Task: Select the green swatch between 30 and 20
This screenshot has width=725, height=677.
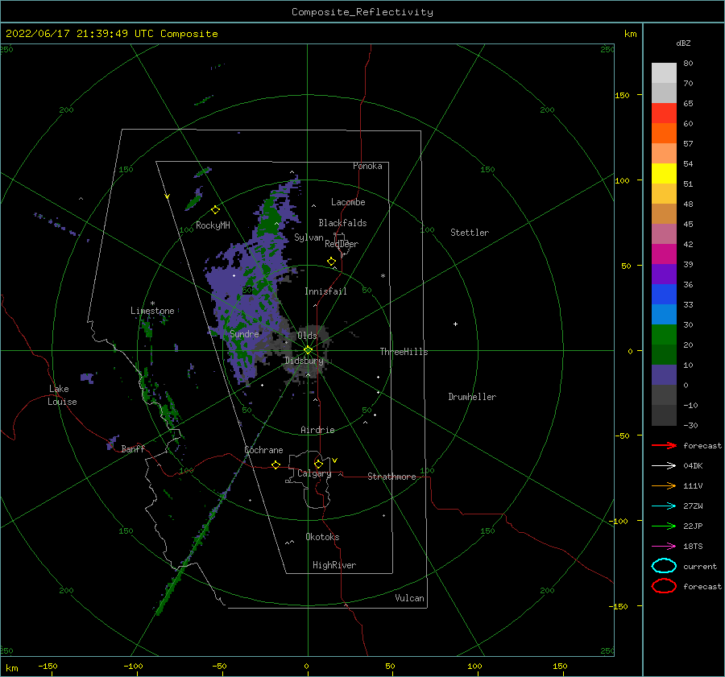Action: click(x=664, y=335)
